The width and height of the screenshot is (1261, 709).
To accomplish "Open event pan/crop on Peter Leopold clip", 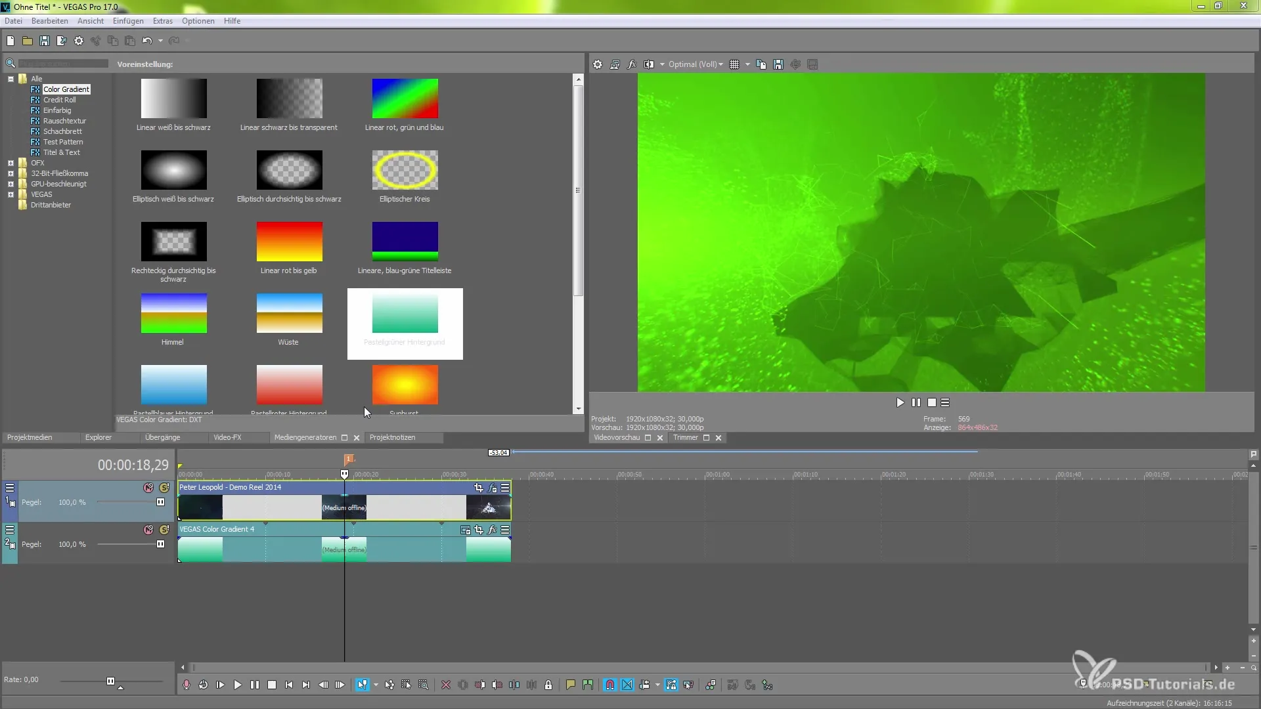I will pos(479,488).
